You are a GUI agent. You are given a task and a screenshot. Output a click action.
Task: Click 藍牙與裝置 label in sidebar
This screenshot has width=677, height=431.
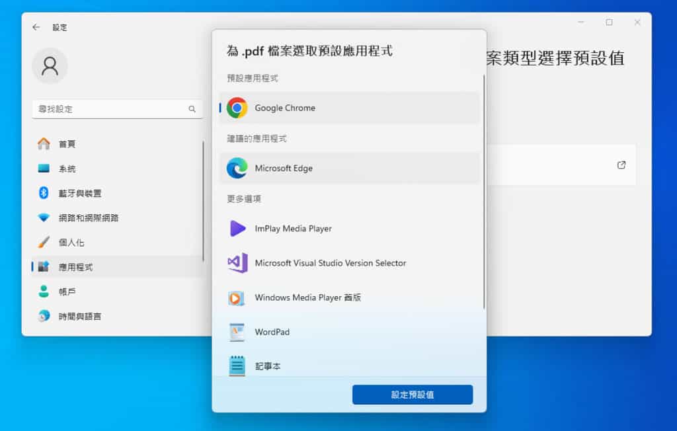(x=80, y=193)
